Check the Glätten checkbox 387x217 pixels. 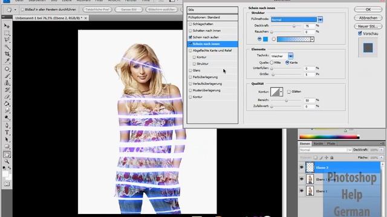(289, 92)
